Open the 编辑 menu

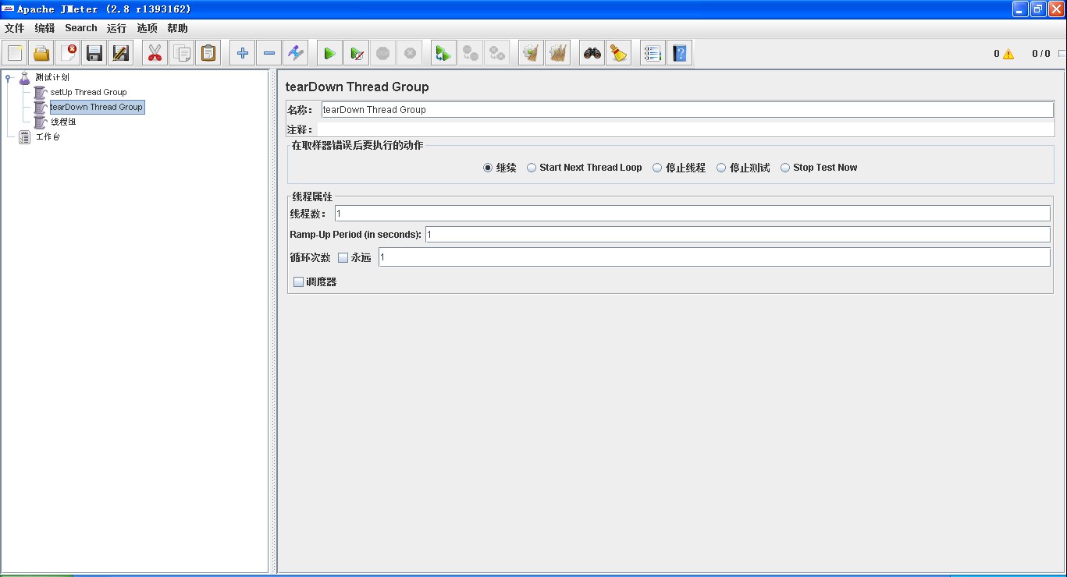click(x=44, y=28)
